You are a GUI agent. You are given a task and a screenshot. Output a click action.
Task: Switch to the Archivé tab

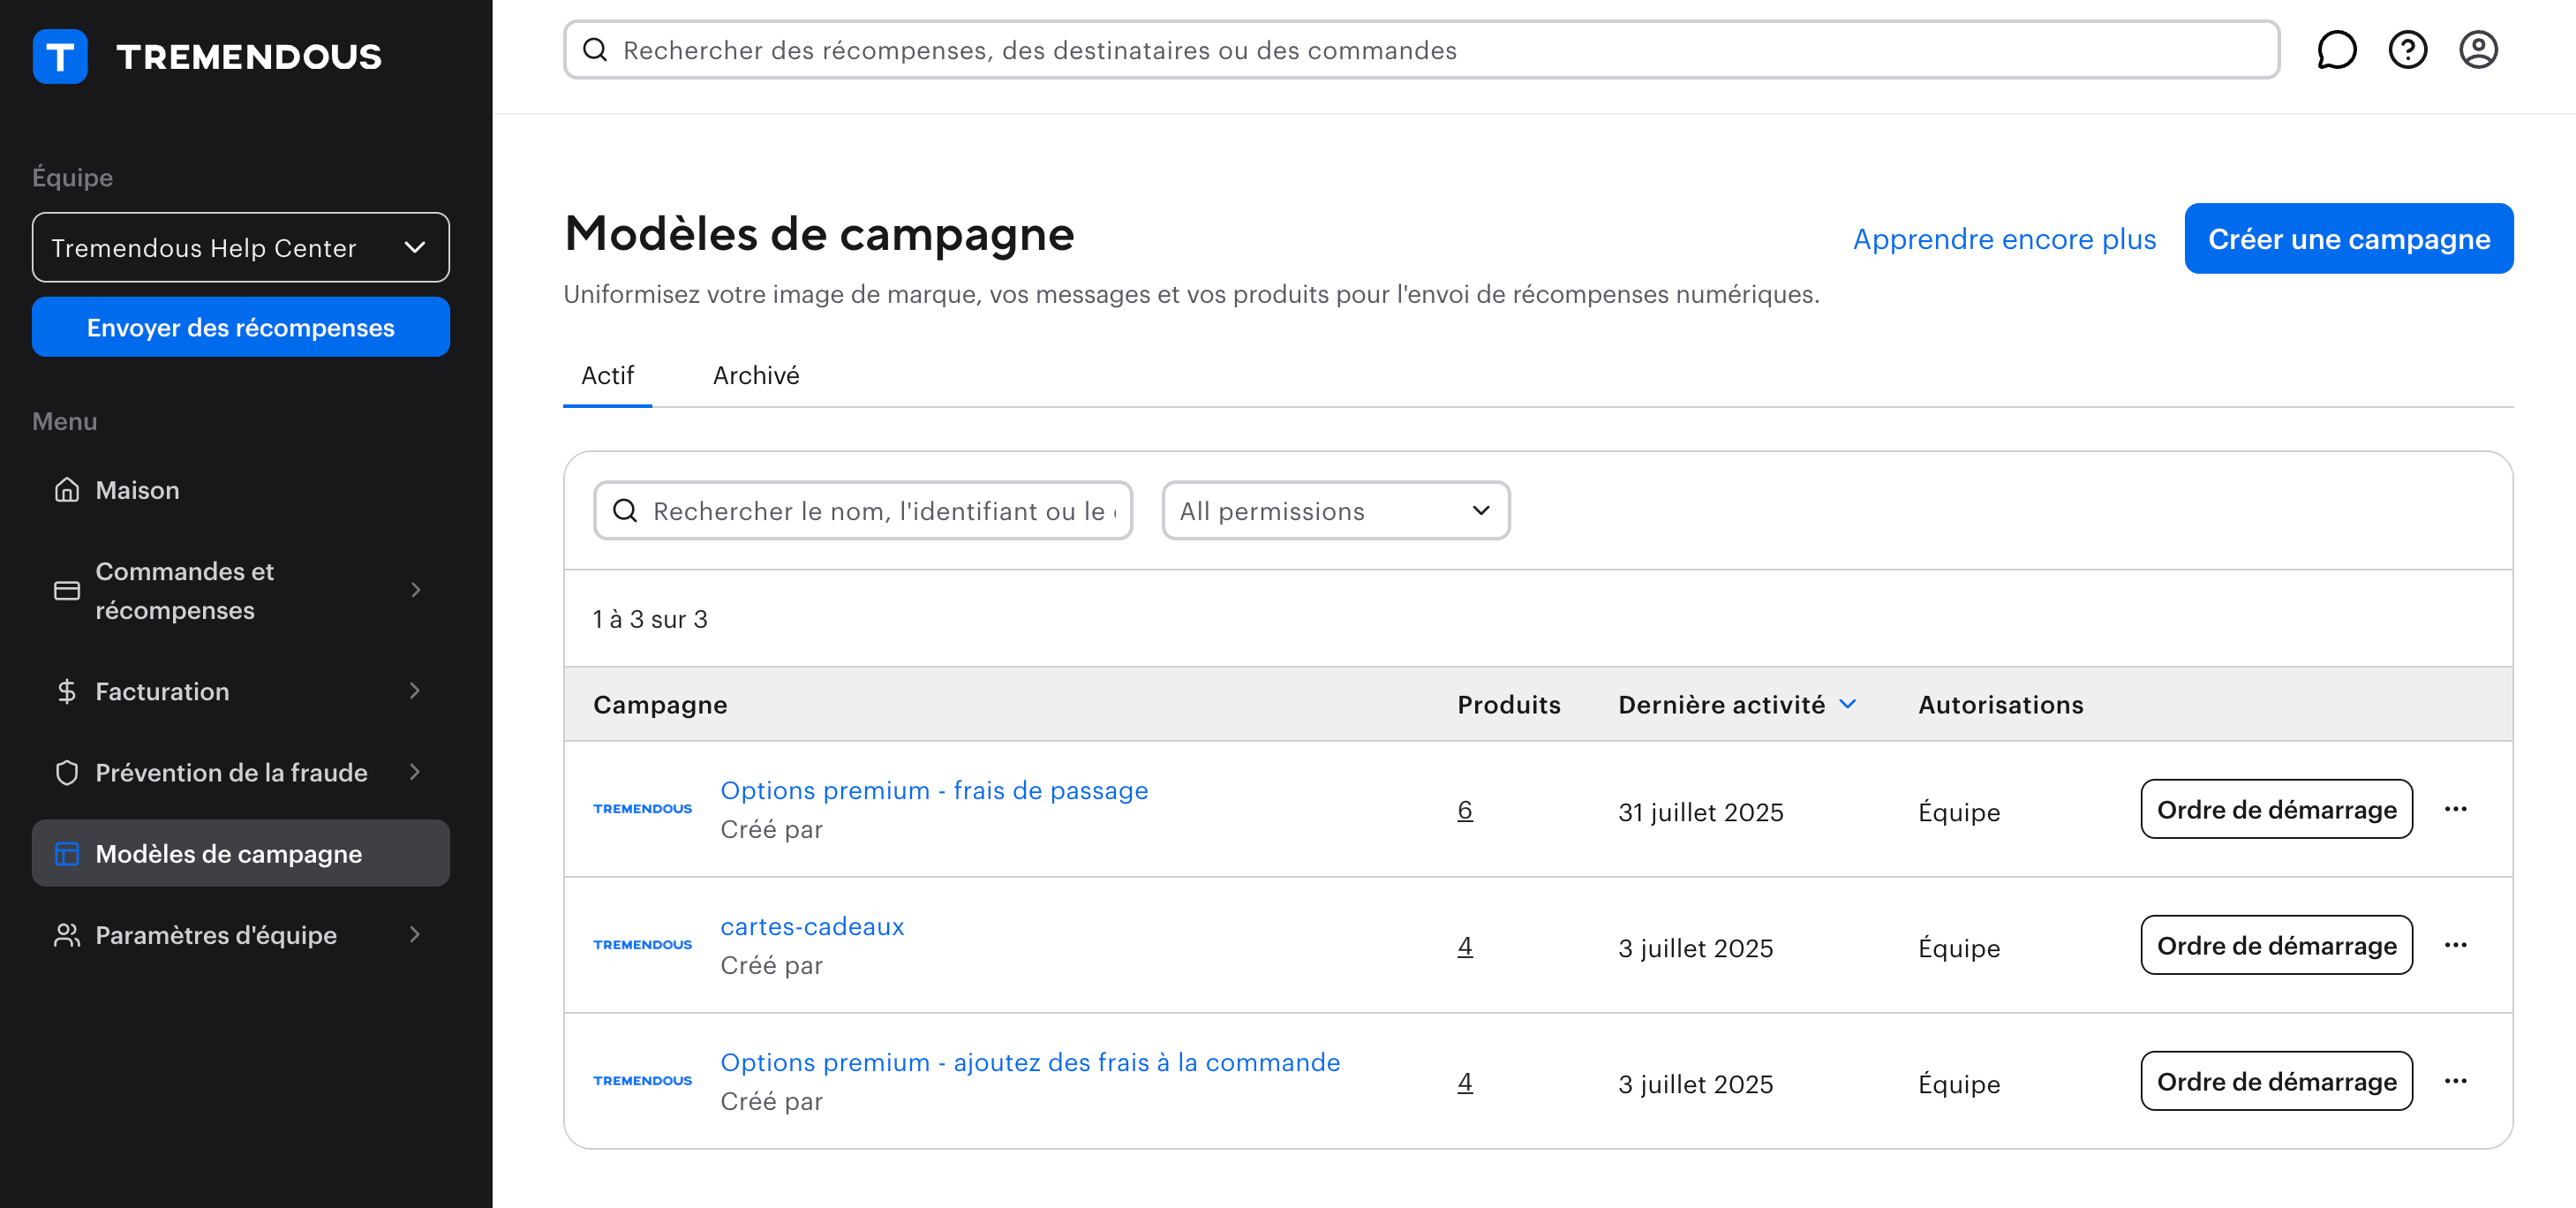click(x=755, y=376)
